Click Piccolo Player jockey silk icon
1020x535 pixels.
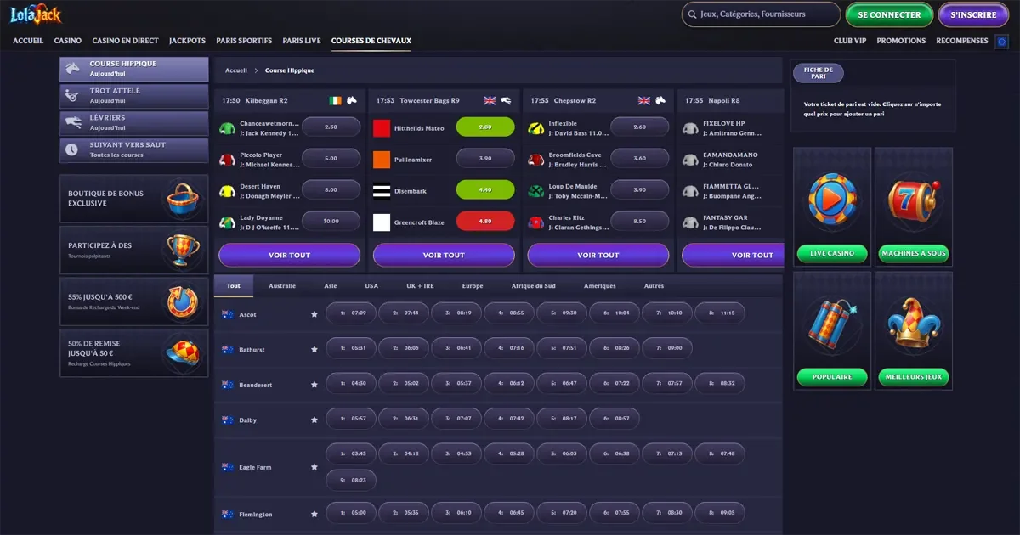click(227, 160)
